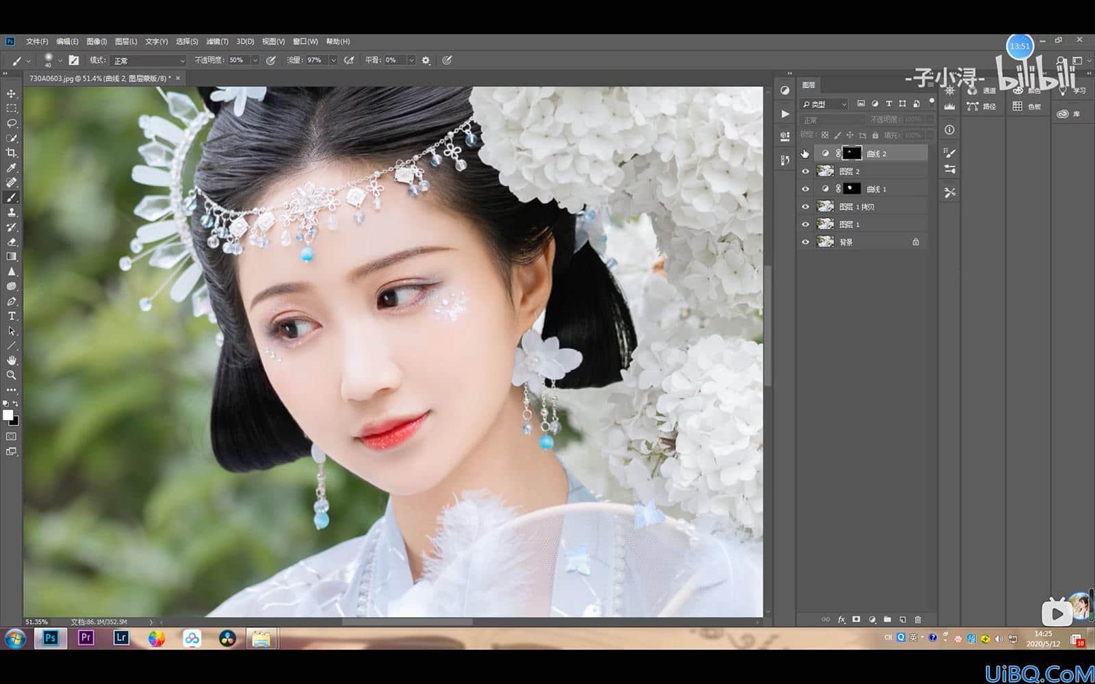
Task: Select the Horizontal Type tool
Action: pos(11,316)
